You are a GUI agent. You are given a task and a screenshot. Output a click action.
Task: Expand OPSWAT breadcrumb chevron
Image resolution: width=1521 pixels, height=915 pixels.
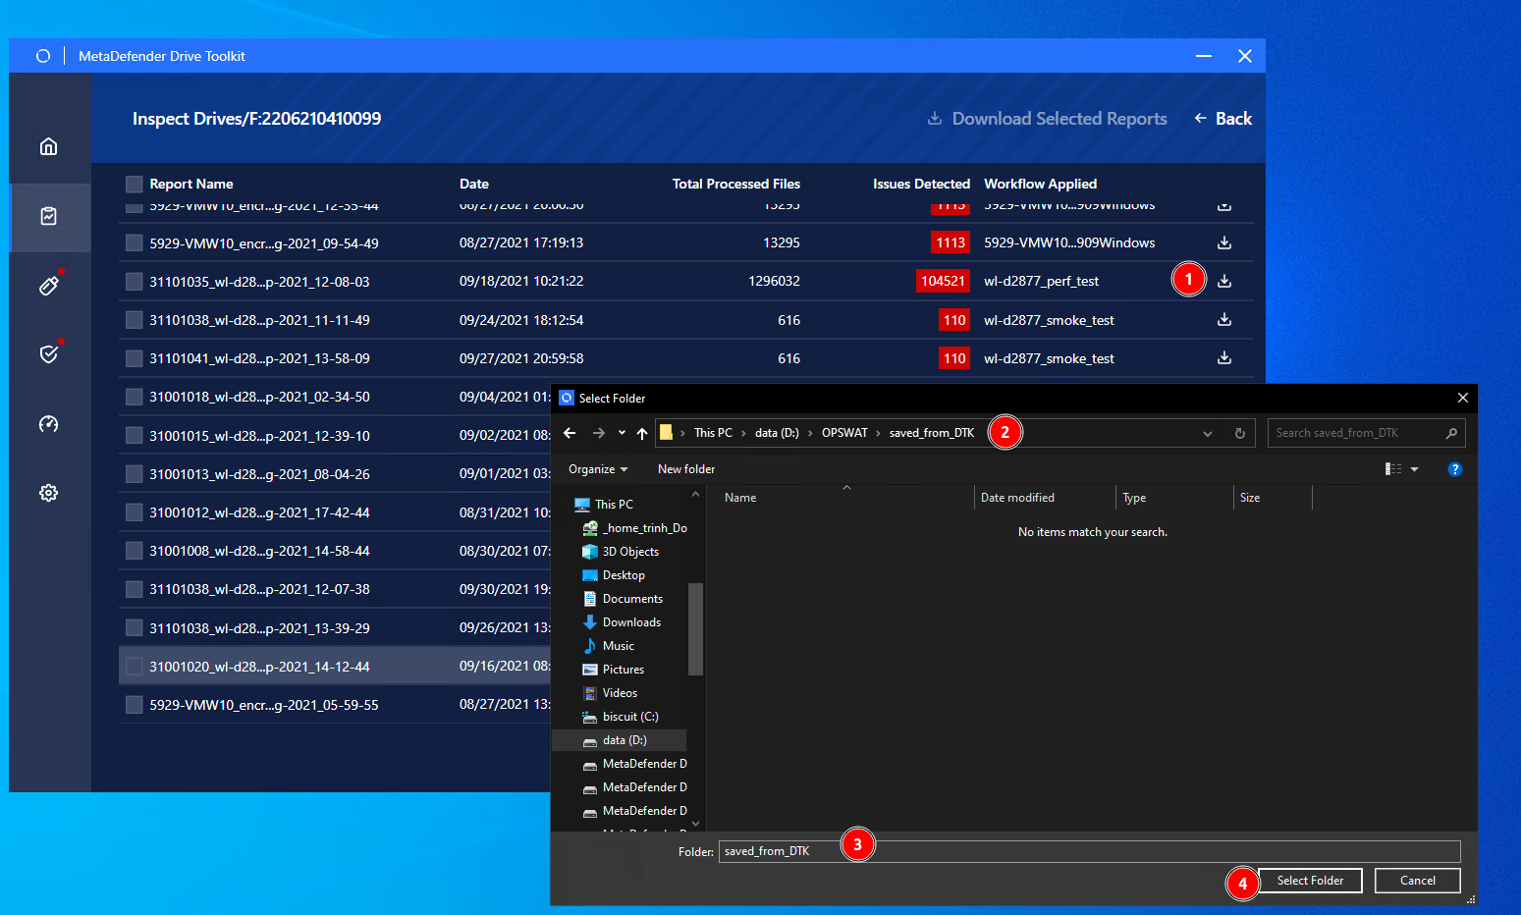tap(879, 433)
